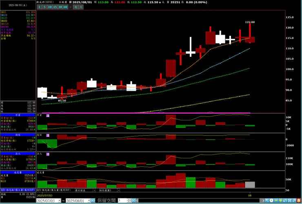Viewport: 302px width, 204px height.
Task: Click the alert bell icon
Action: [x=299, y=201]
